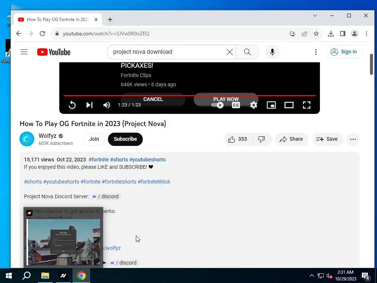Play the next video now
This screenshot has width=377, height=283.
click(x=226, y=99)
